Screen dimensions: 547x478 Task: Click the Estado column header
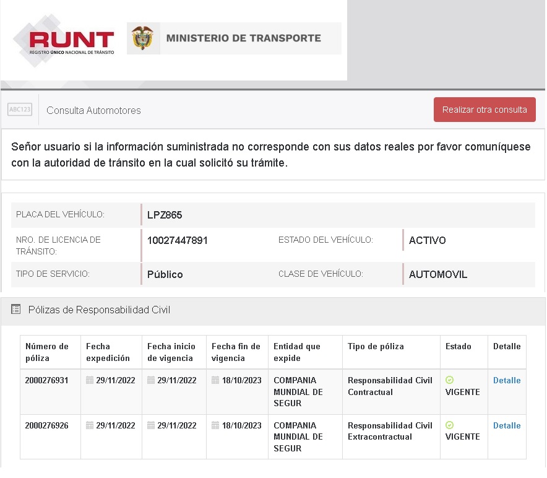pos(458,346)
